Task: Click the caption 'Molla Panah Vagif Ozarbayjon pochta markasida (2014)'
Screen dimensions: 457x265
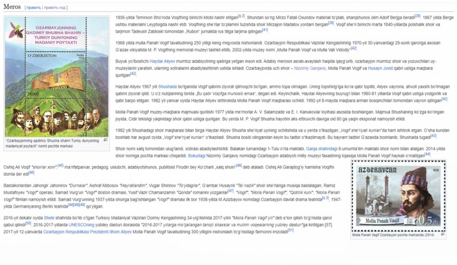Action: pyautogui.click(x=393, y=235)
